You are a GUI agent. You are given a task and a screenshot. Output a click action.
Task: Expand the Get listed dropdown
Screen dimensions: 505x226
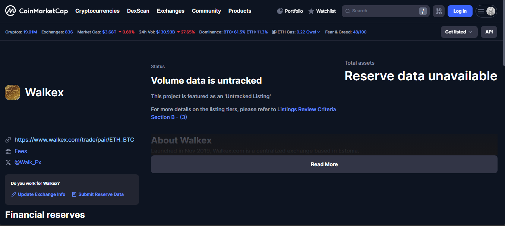(459, 32)
